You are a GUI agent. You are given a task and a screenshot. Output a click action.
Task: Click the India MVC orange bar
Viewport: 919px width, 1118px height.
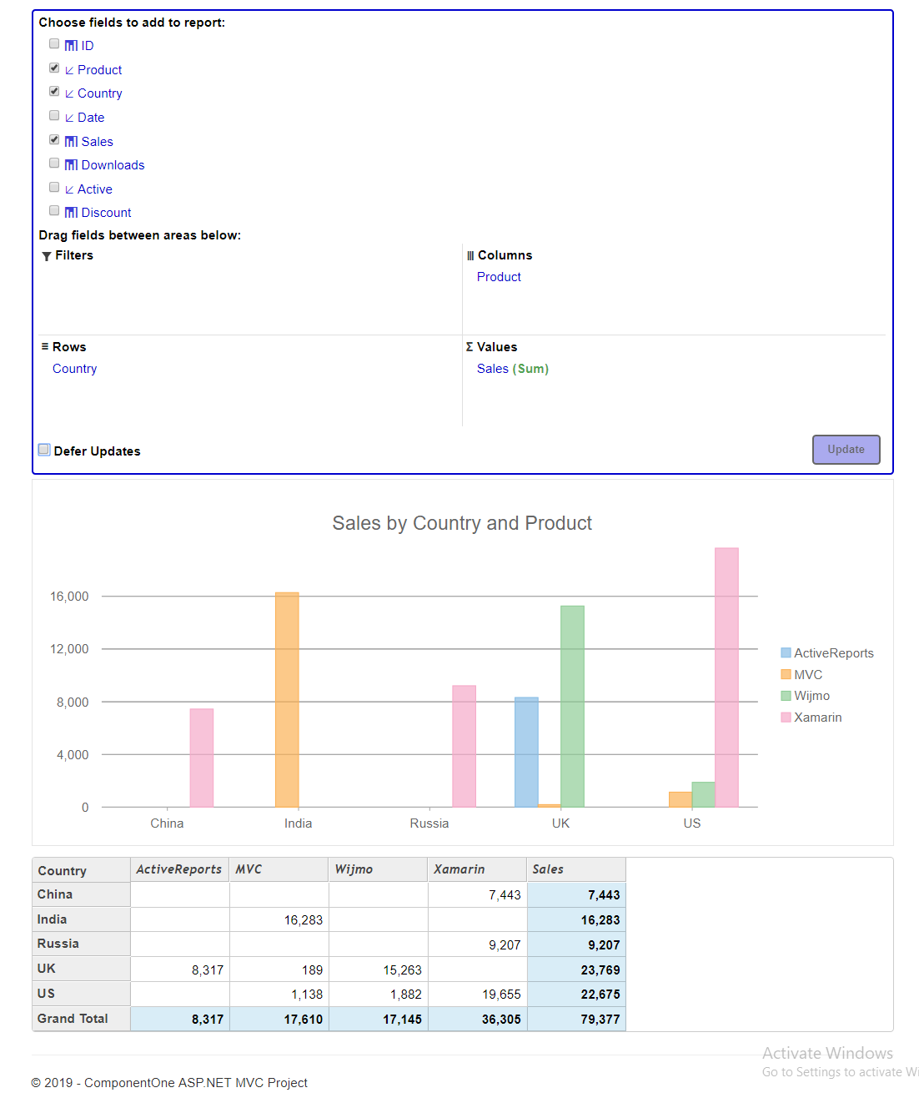(x=287, y=699)
